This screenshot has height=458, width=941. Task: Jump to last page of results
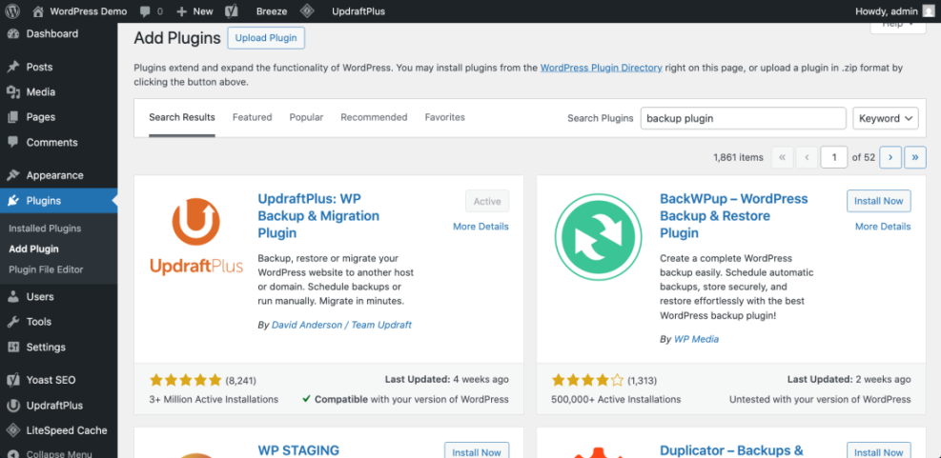(915, 157)
